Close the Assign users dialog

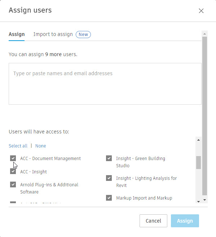tap(201, 11)
